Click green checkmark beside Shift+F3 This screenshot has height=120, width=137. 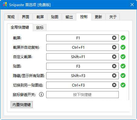123,76
